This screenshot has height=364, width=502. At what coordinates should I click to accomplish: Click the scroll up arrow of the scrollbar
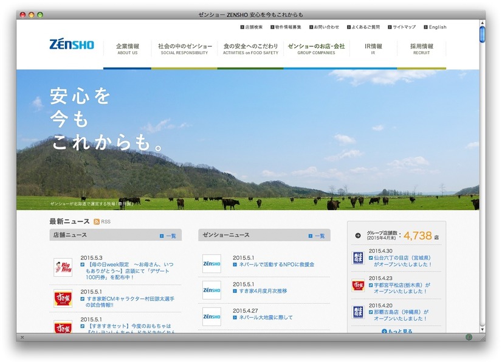(x=483, y=23)
